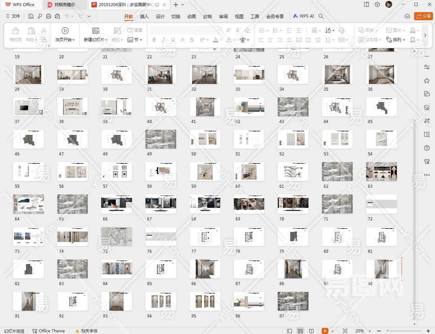
Task: Open the Insert (插入) tab
Action: coord(144,17)
